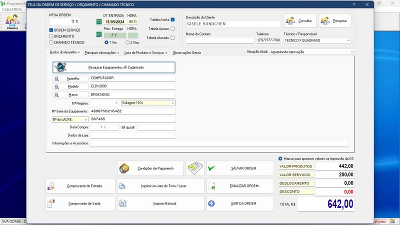Click the Pesquisar client icon button
The width and height of the screenshot is (400, 225).
click(334, 21)
